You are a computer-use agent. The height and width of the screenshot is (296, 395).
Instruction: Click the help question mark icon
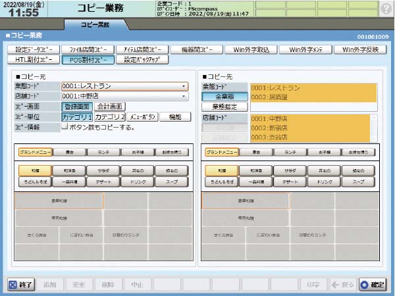pyautogui.click(x=385, y=8)
